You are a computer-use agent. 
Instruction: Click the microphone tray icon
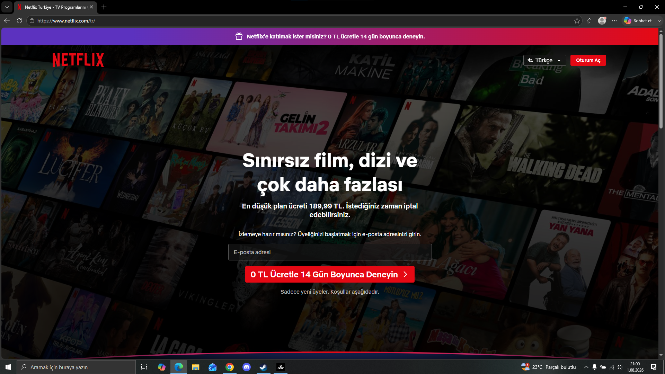(594, 367)
